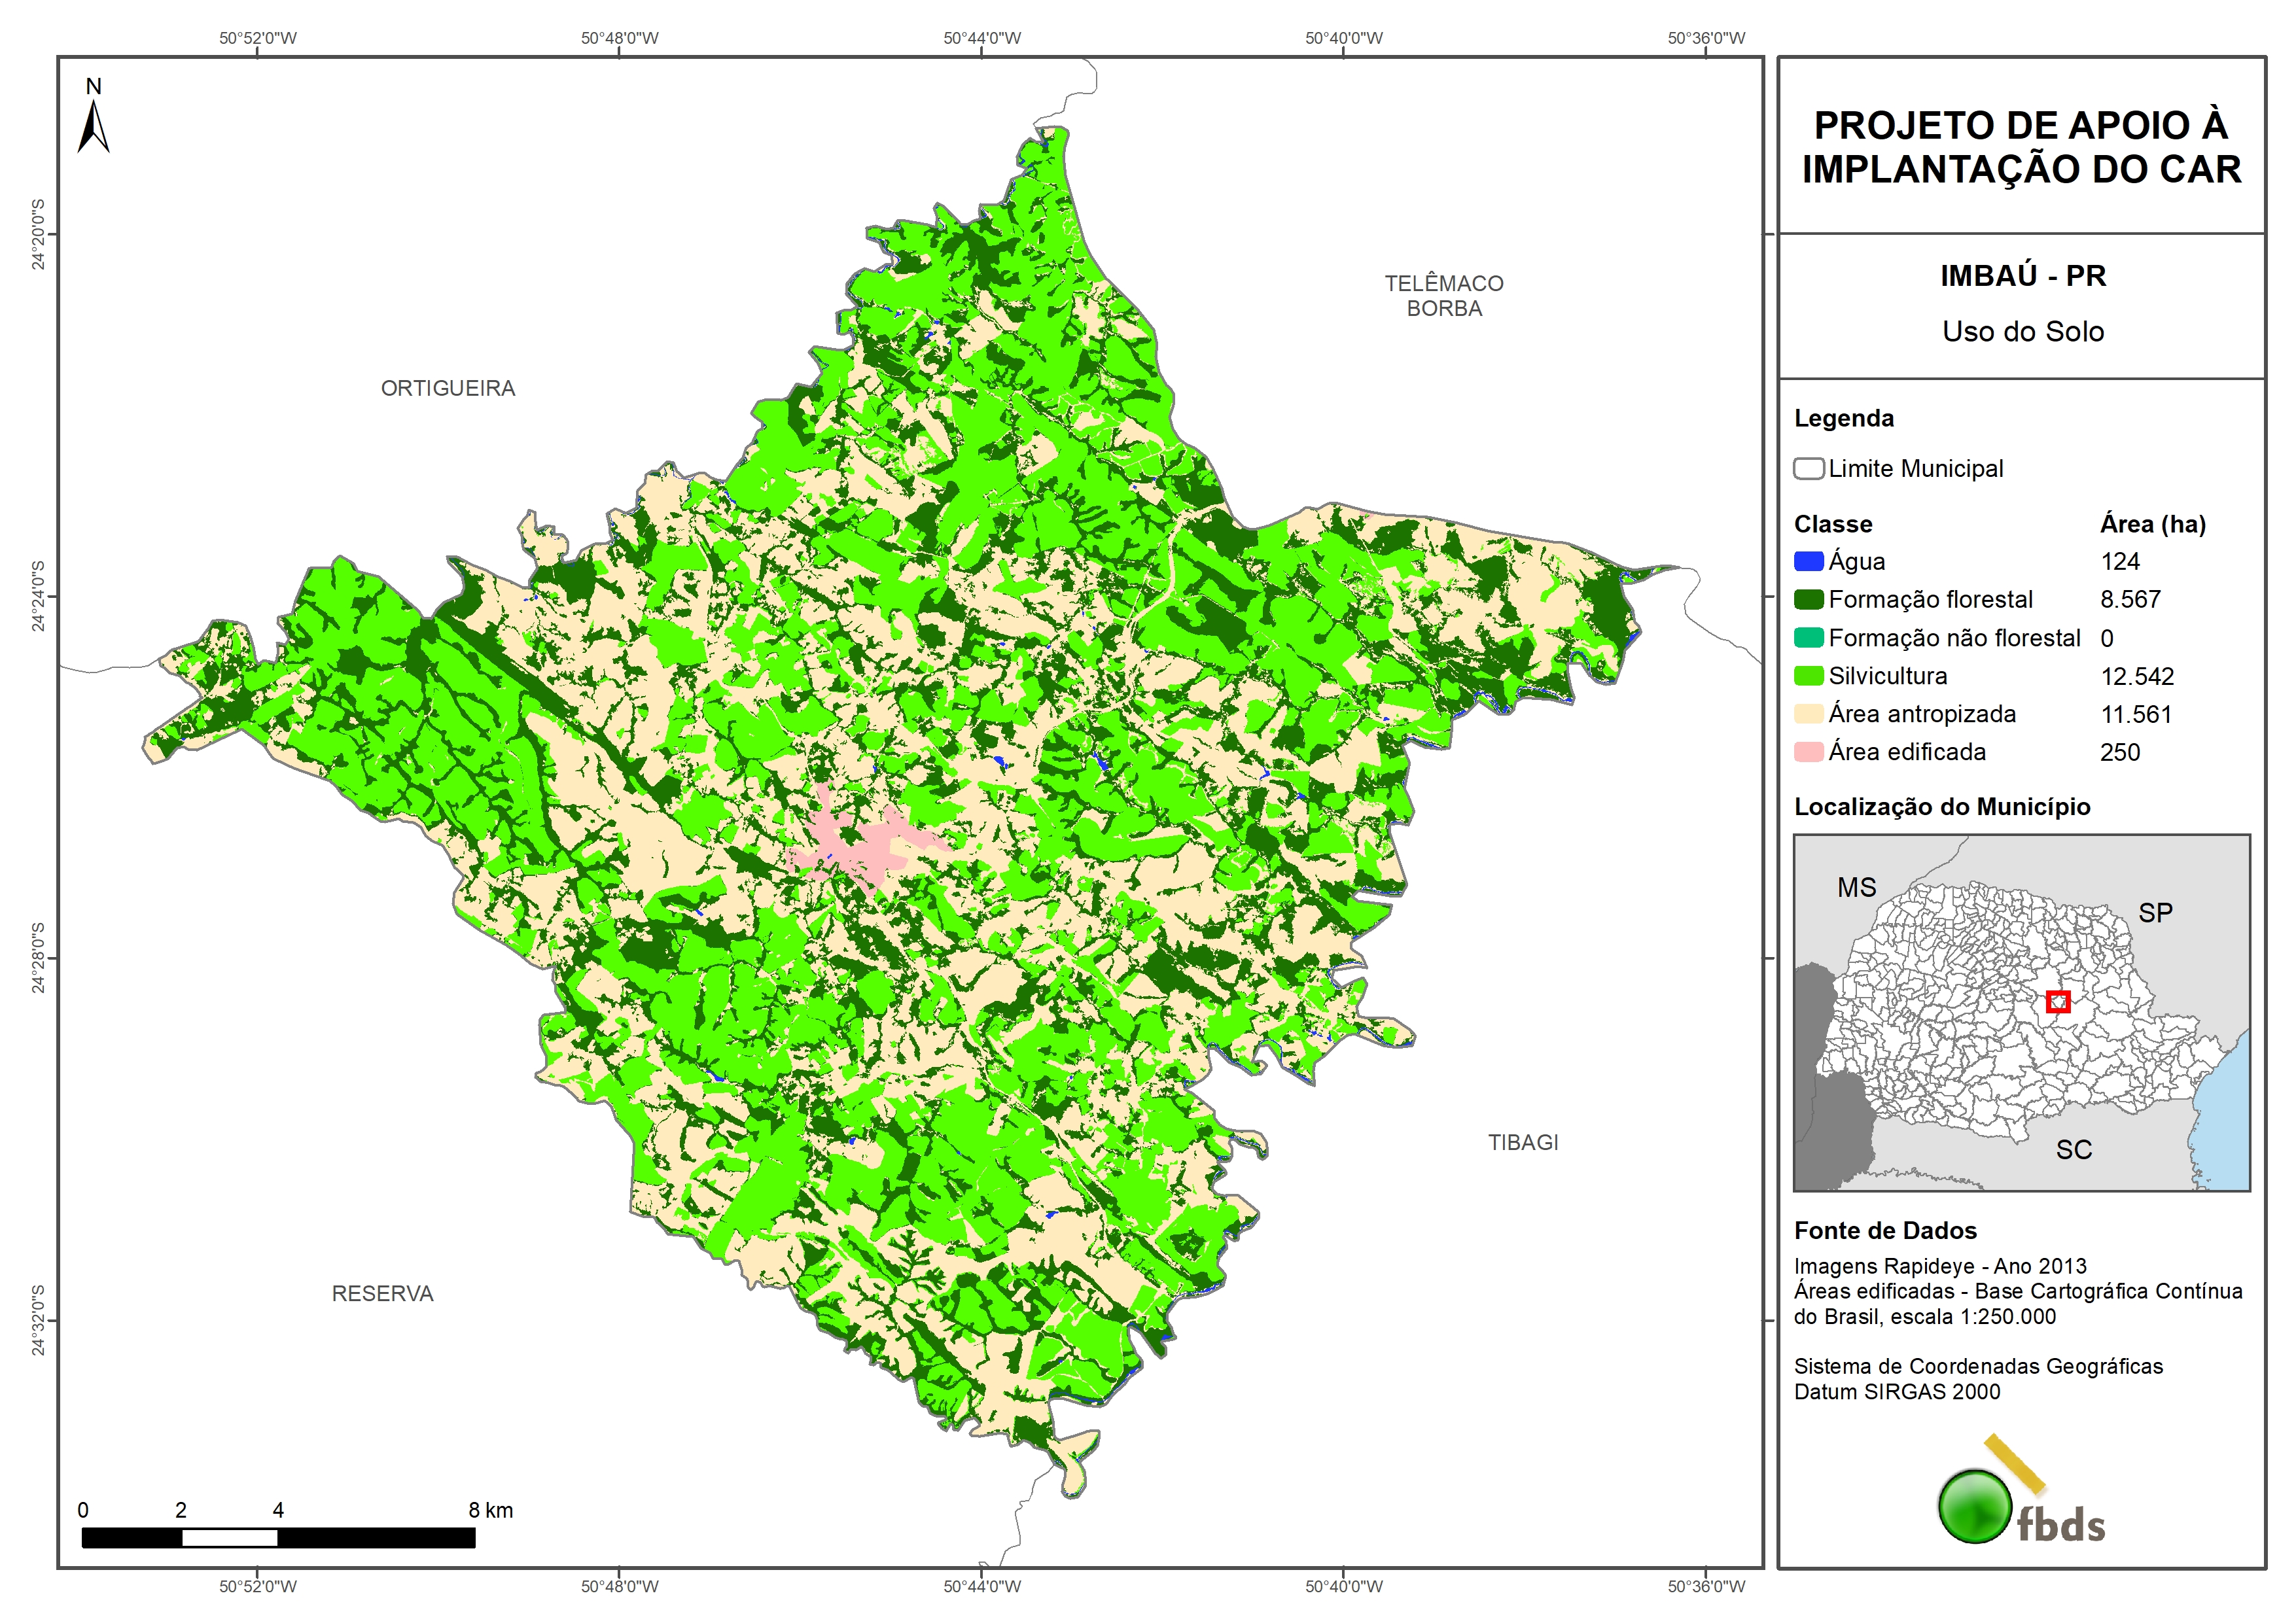Click the north arrow compass icon
The width and height of the screenshot is (2296, 1623).
tap(93, 125)
